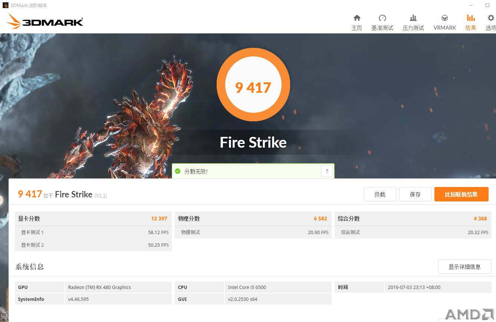The height and width of the screenshot is (322, 496).
Task: Click the GPU label cell
Action: coord(39,287)
